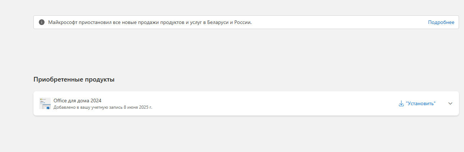464x152 pixels.
Task: Expand the Office для дома 2024 chevron
Action: 450,103
